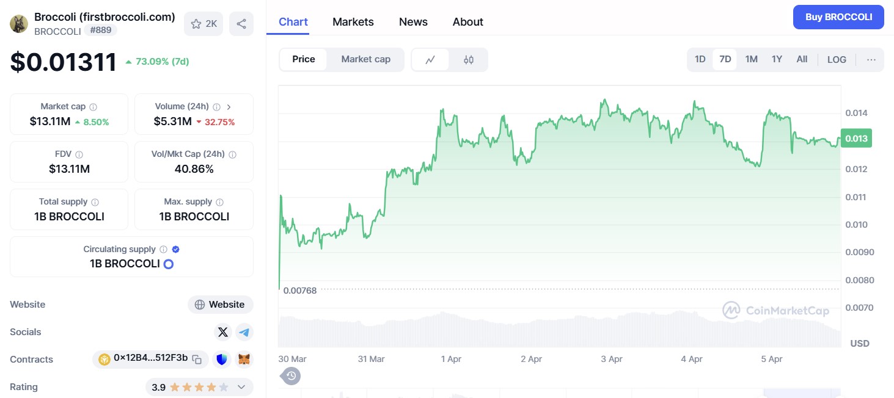The height and width of the screenshot is (398, 894).
Task: Toggle chart to Price view
Action: pos(304,59)
